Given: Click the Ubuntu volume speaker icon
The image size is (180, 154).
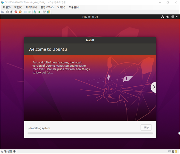Looking at the screenshot, I should tap(168, 17).
